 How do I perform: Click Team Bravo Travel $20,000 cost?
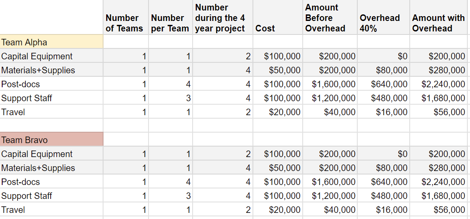tap(284, 210)
